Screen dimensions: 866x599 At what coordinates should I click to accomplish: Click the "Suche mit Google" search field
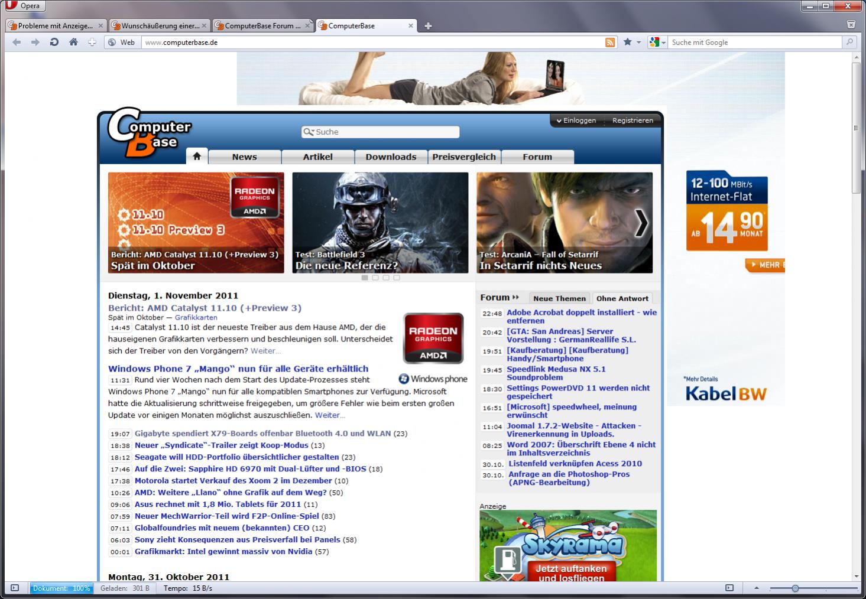pos(755,43)
